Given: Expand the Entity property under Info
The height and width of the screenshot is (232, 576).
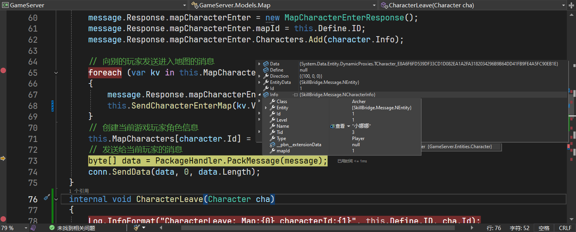Looking at the screenshot, I should tap(266, 108).
